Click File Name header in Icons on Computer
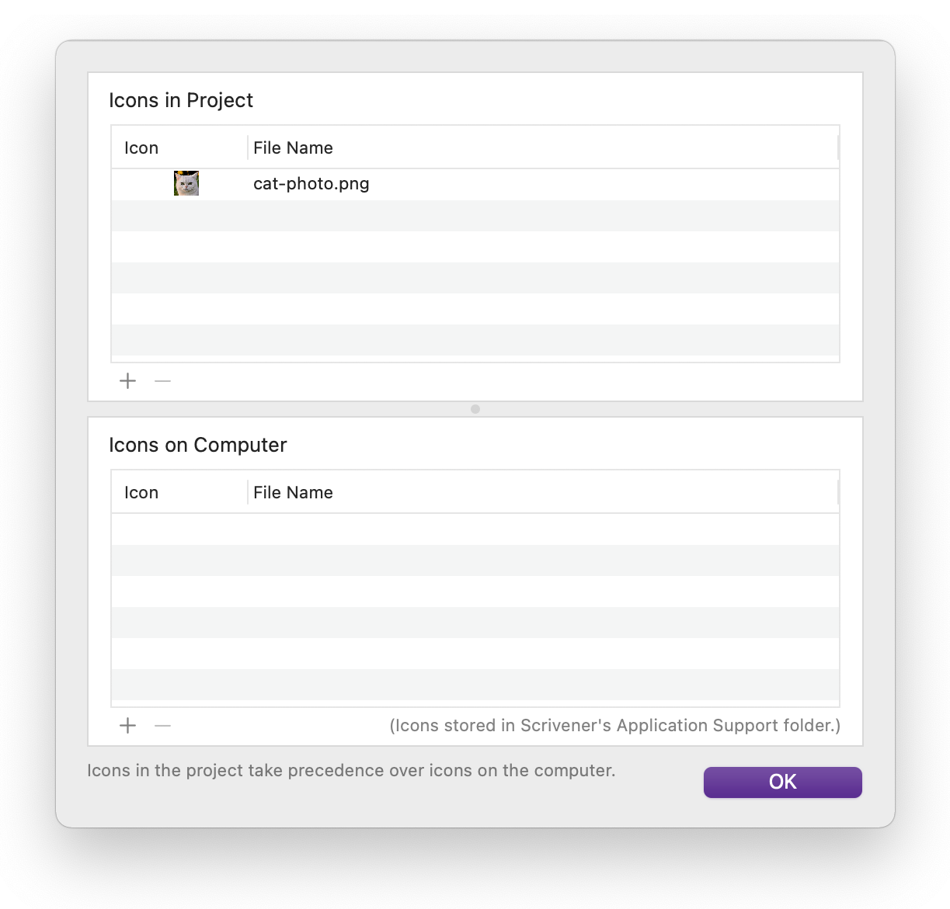 tap(293, 492)
